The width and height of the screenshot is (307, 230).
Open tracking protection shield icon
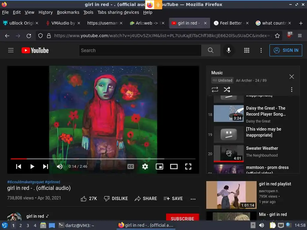click(x=40, y=36)
